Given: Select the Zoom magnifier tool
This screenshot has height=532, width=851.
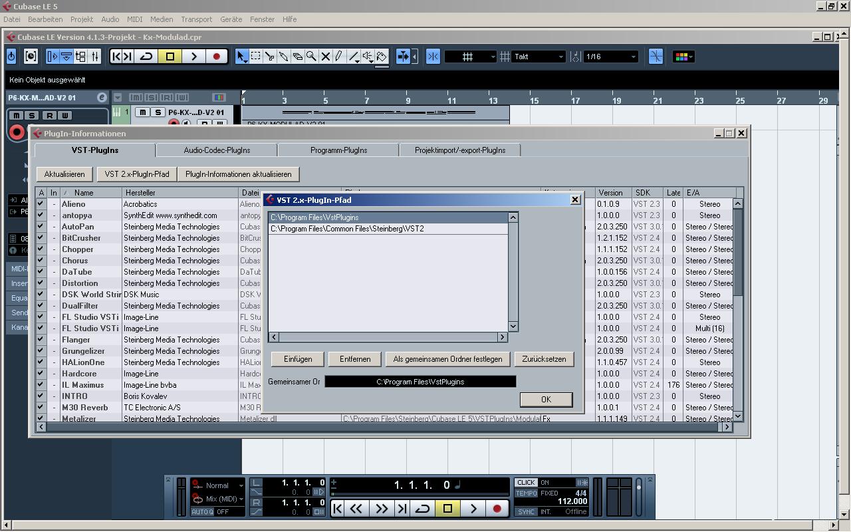Looking at the screenshot, I should click(311, 57).
